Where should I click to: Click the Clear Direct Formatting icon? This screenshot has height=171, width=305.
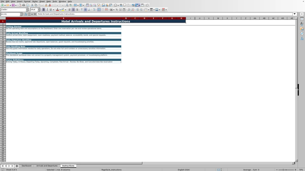tap(50, 5)
